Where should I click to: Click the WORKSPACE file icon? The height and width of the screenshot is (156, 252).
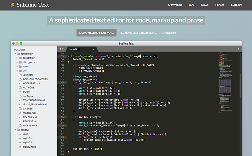tap(20, 125)
